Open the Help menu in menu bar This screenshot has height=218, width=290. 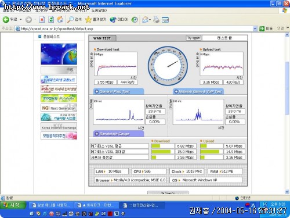(x=99, y=10)
